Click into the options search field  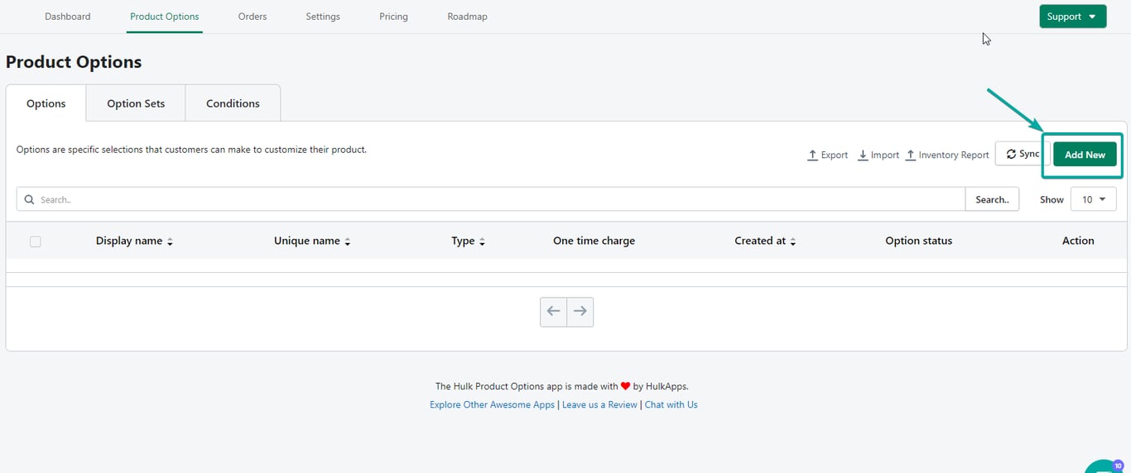497,199
